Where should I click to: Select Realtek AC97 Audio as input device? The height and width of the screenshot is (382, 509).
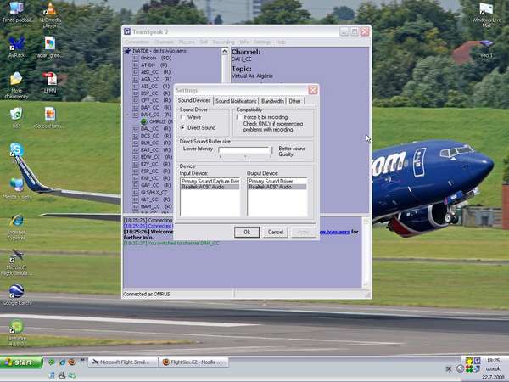click(210, 187)
